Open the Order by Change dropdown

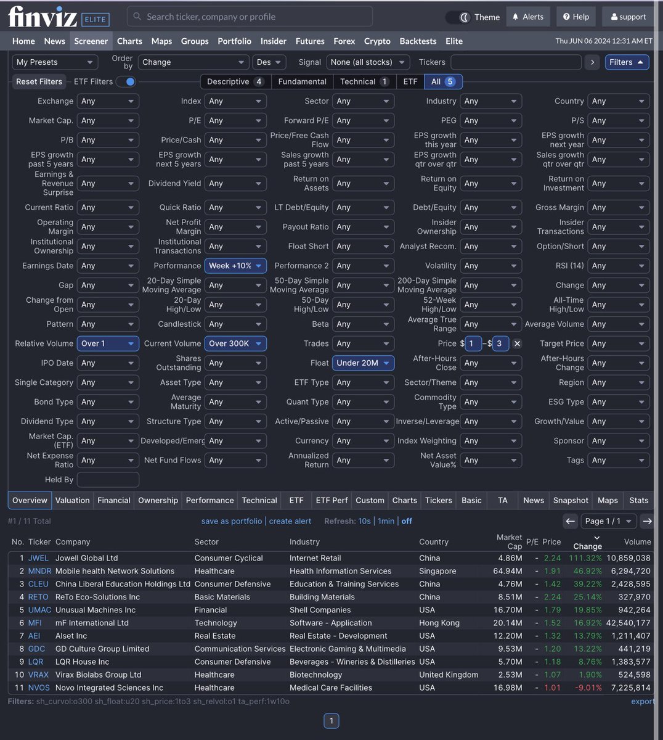click(x=193, y=62)
